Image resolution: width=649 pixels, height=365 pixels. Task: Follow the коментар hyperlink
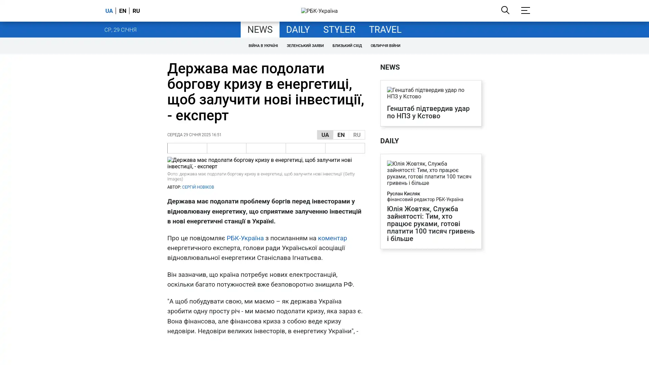[332, 238]
